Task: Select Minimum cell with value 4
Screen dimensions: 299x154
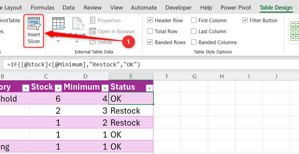Action: (85, 99)
